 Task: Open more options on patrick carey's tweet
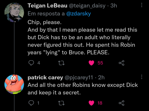pyautogui.click(x=142, y=77)
